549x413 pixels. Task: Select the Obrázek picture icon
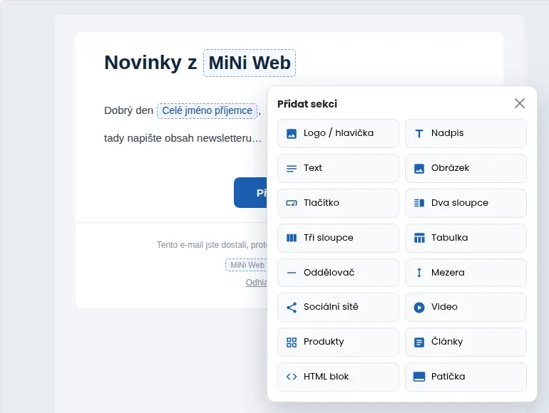point(419,169)
